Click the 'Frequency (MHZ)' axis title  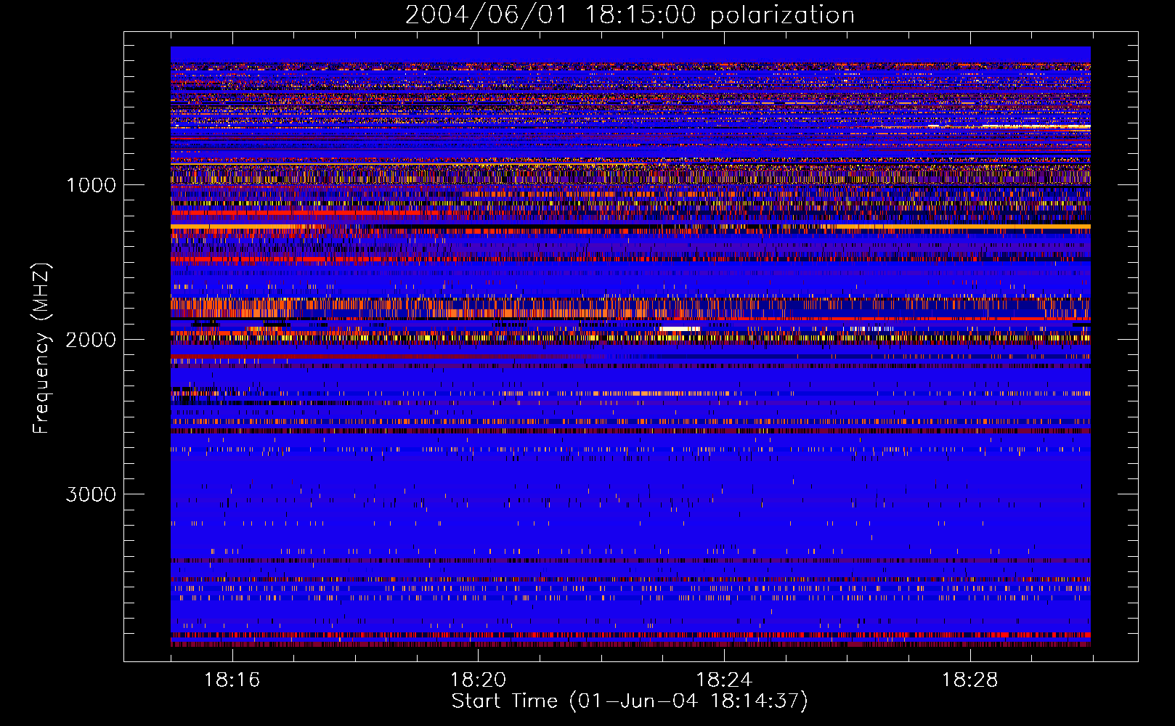41,349
